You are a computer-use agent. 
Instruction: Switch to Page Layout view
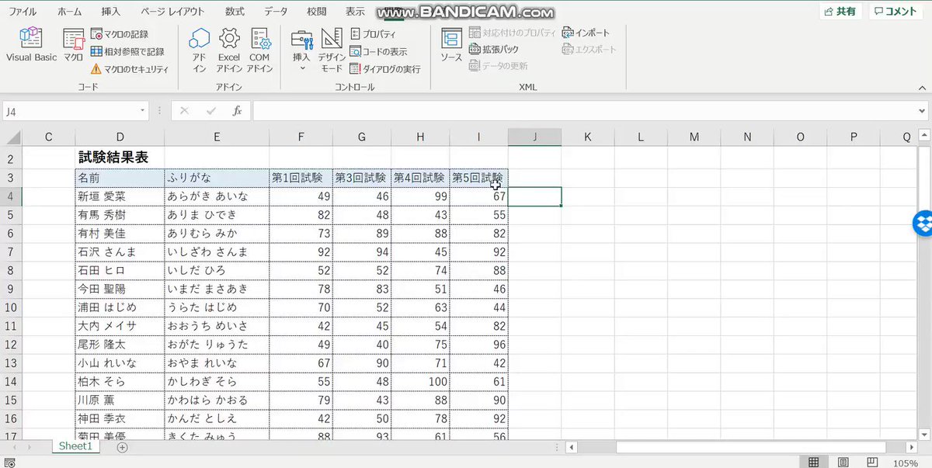tap(843, 463)
